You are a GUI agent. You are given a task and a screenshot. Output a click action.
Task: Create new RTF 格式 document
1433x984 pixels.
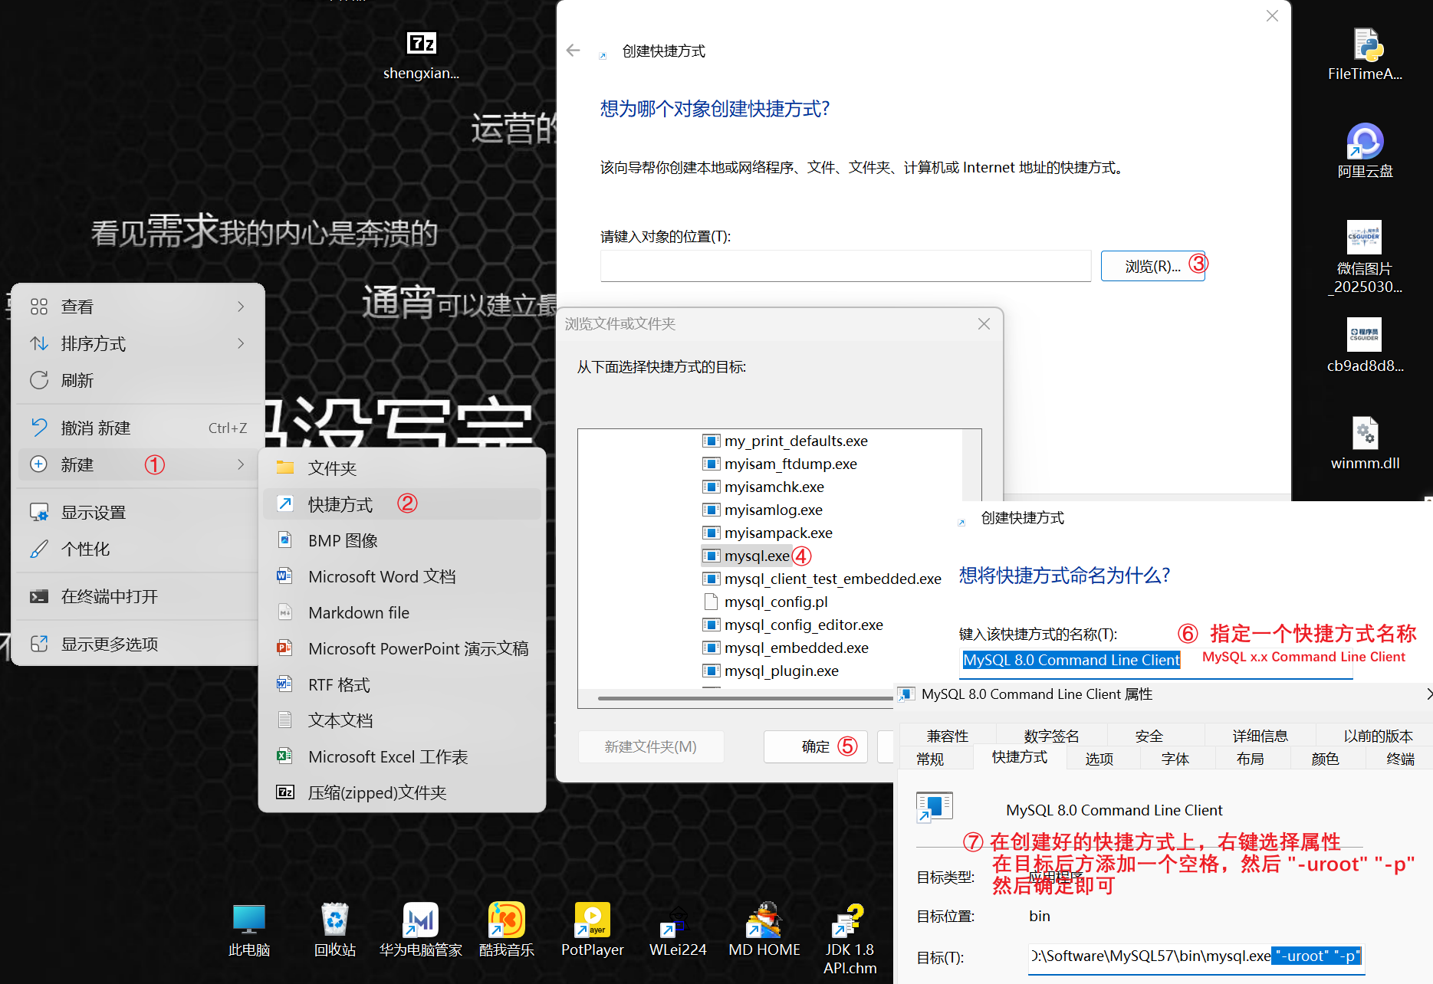[x=402, y=684]
